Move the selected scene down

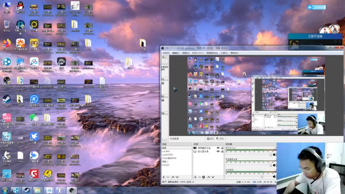click(x=177, y=177)
